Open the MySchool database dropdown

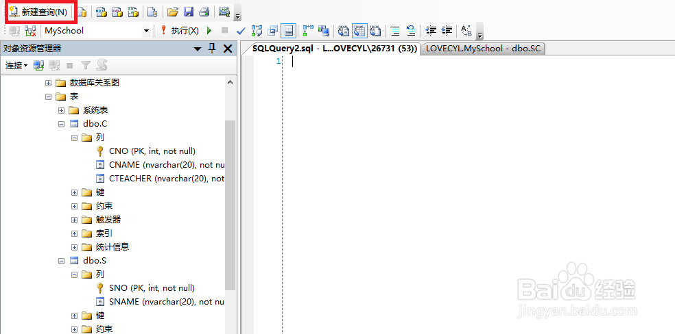click(x=146, y=31)
